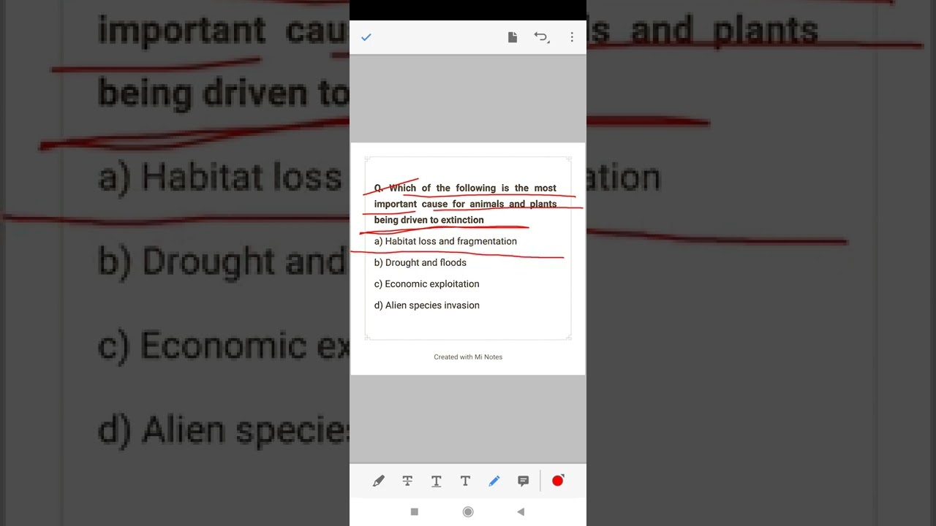Image resolution: width=936 pixels, height=526 pixels.
Task: Tap the Android back triangle button
Action: [x=521, y=512]
